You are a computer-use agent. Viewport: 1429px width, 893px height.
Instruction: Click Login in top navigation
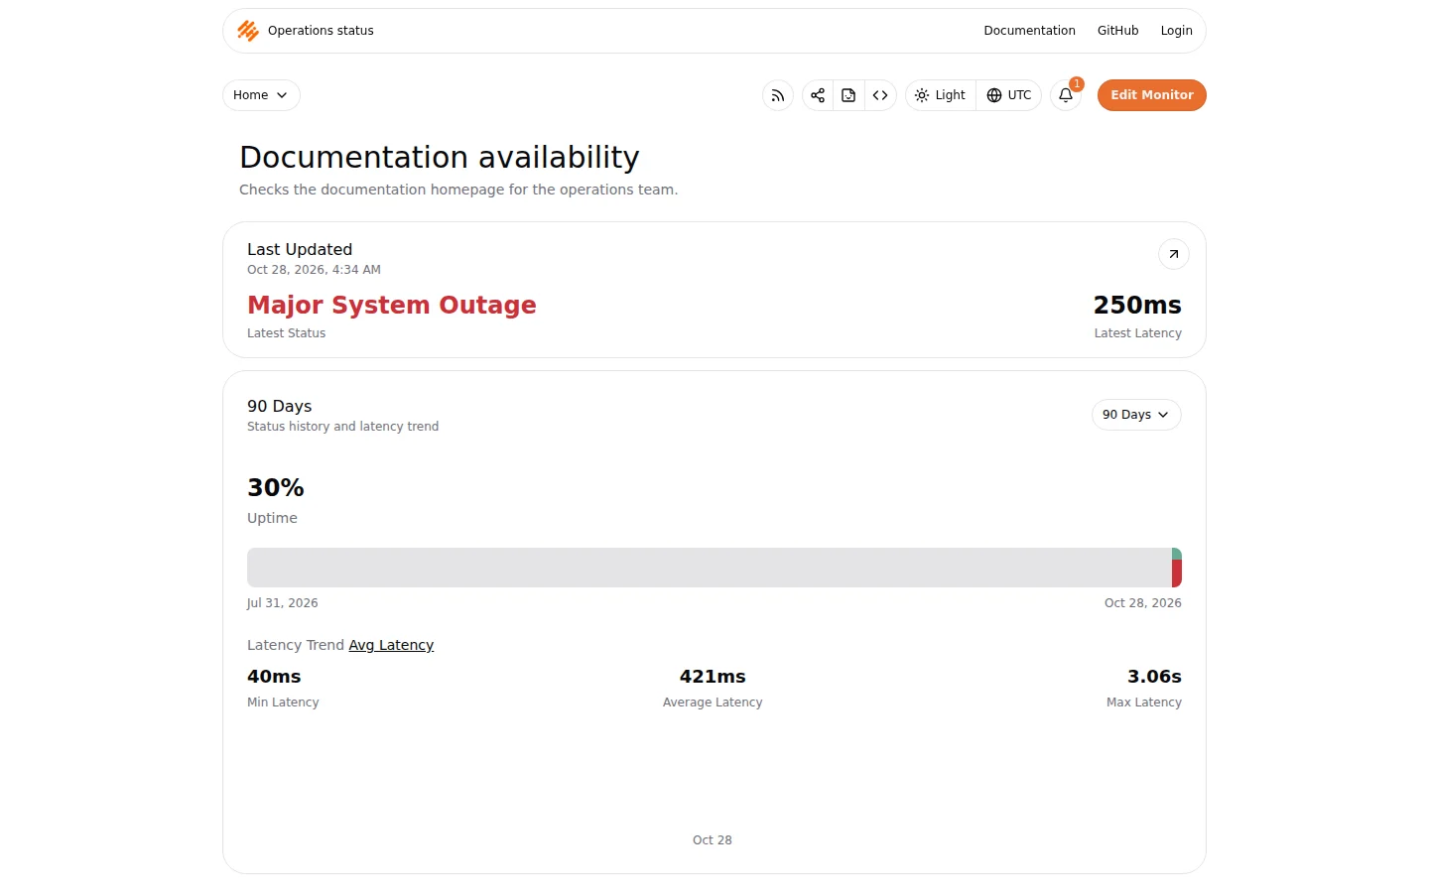(1176, 31)
